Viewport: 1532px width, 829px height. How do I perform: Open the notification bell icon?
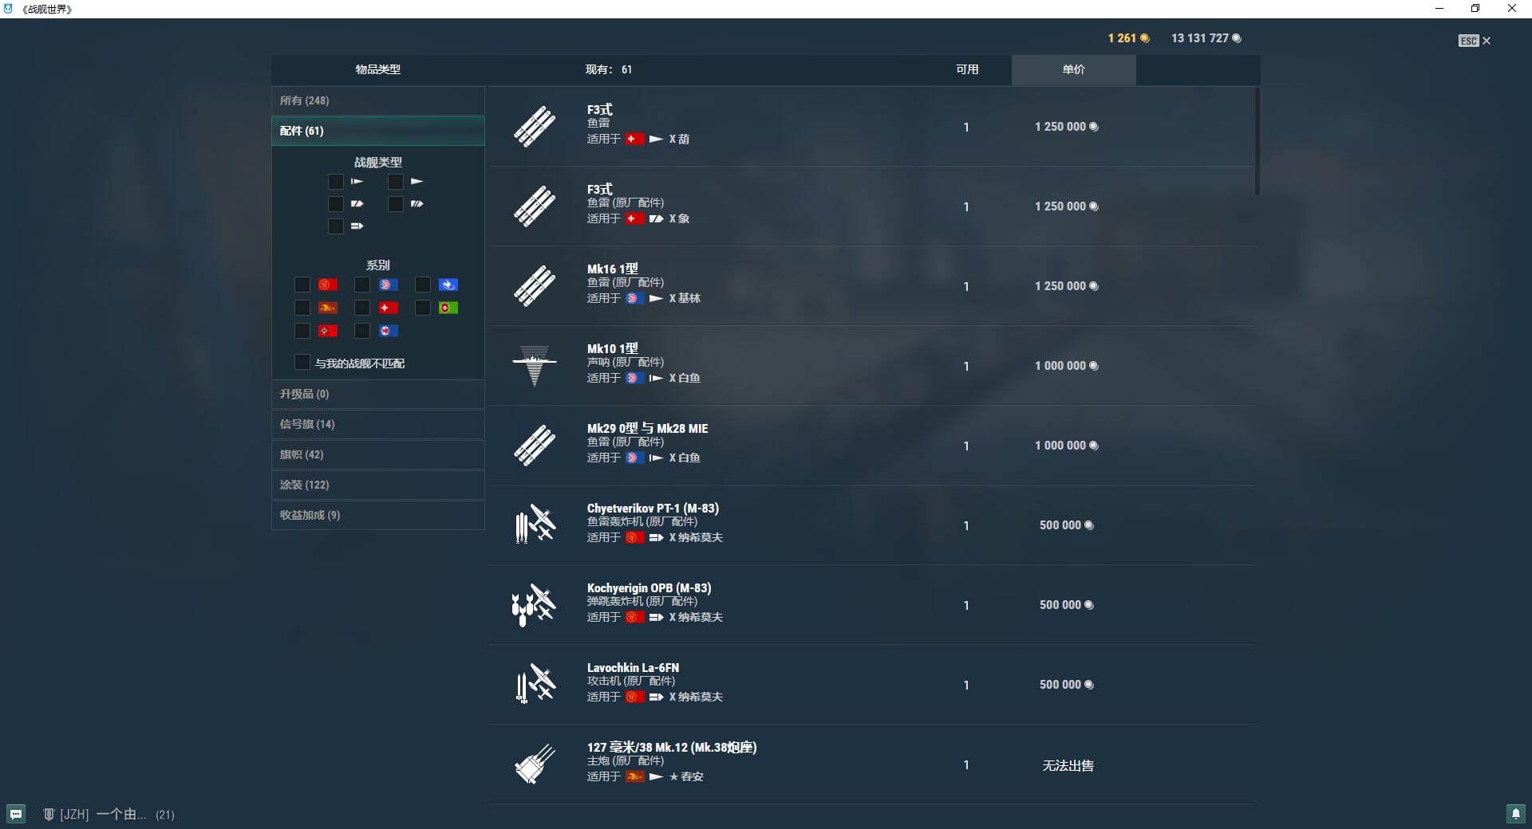click(x=1515, y=814)
